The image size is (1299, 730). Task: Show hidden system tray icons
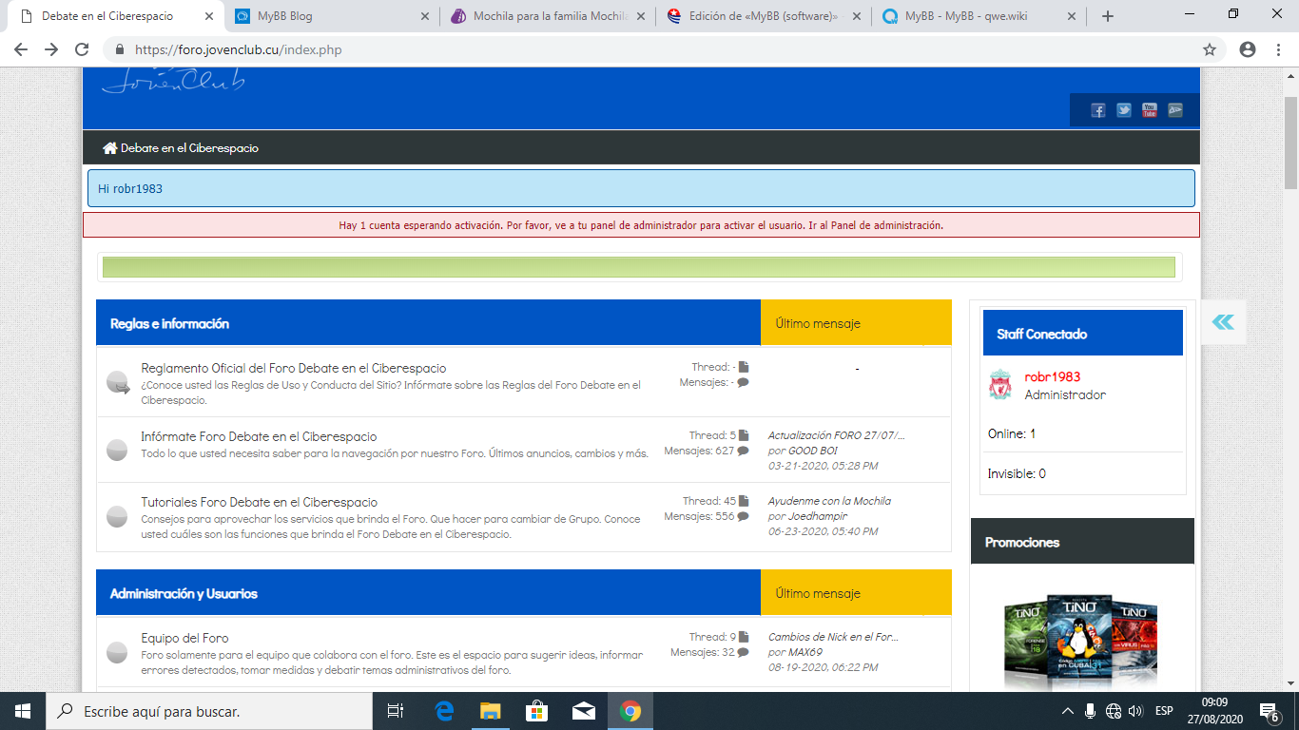pyautogui.click(x=1067, y=711)
